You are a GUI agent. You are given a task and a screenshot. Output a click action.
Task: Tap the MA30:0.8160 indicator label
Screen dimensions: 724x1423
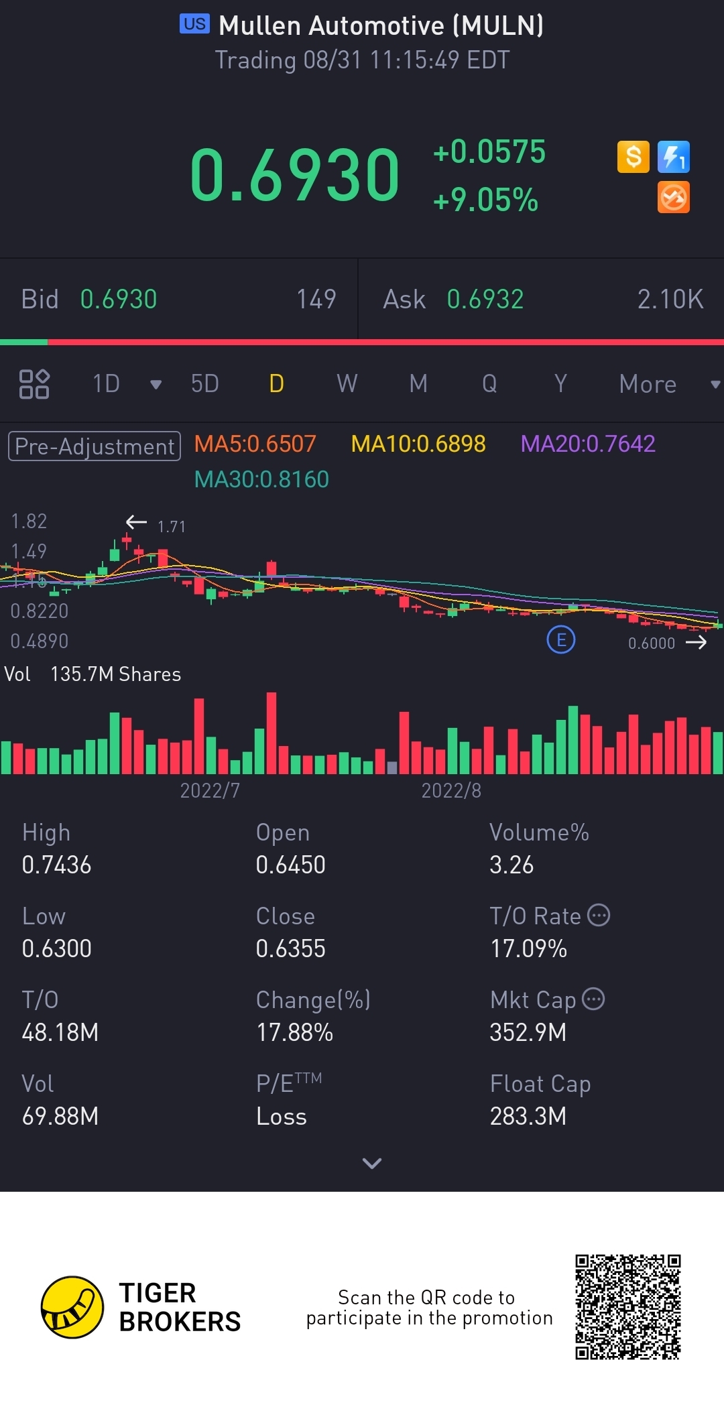pyautogui.click(x=261, y=479)
